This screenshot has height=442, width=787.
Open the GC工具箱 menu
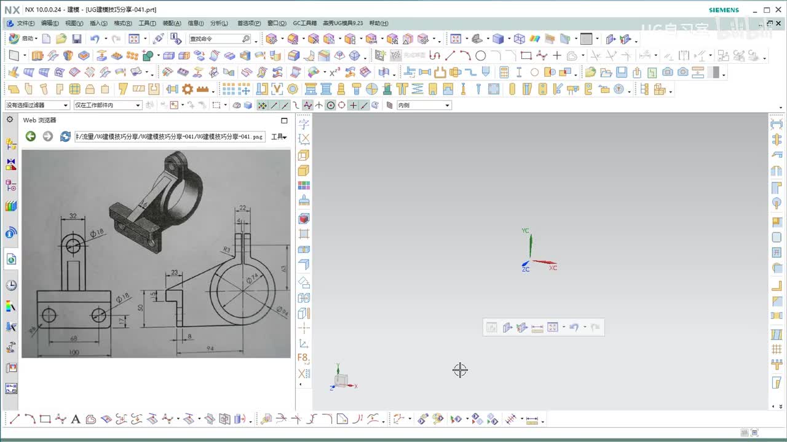coord(304,23)
